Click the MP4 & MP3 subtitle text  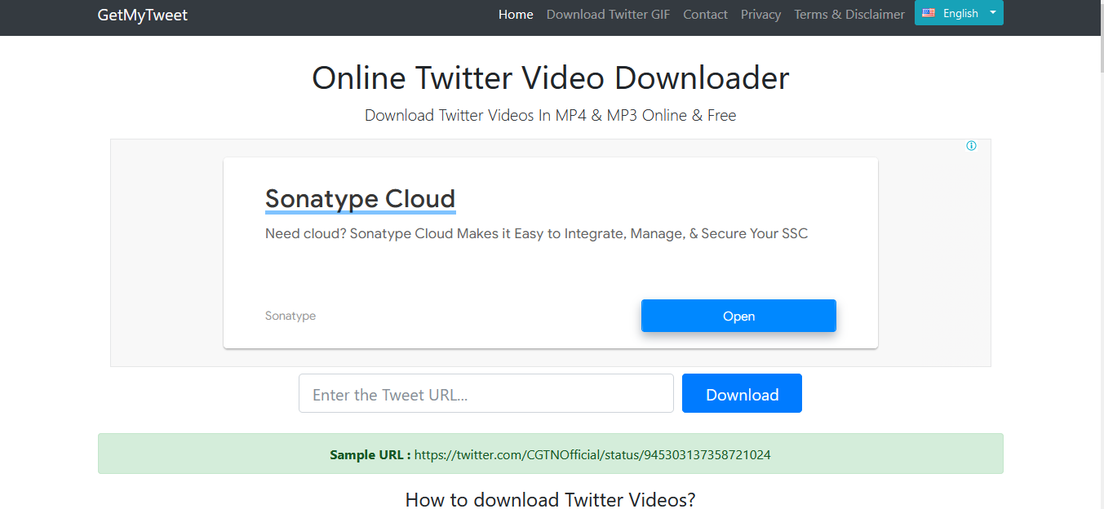point(551,115)
